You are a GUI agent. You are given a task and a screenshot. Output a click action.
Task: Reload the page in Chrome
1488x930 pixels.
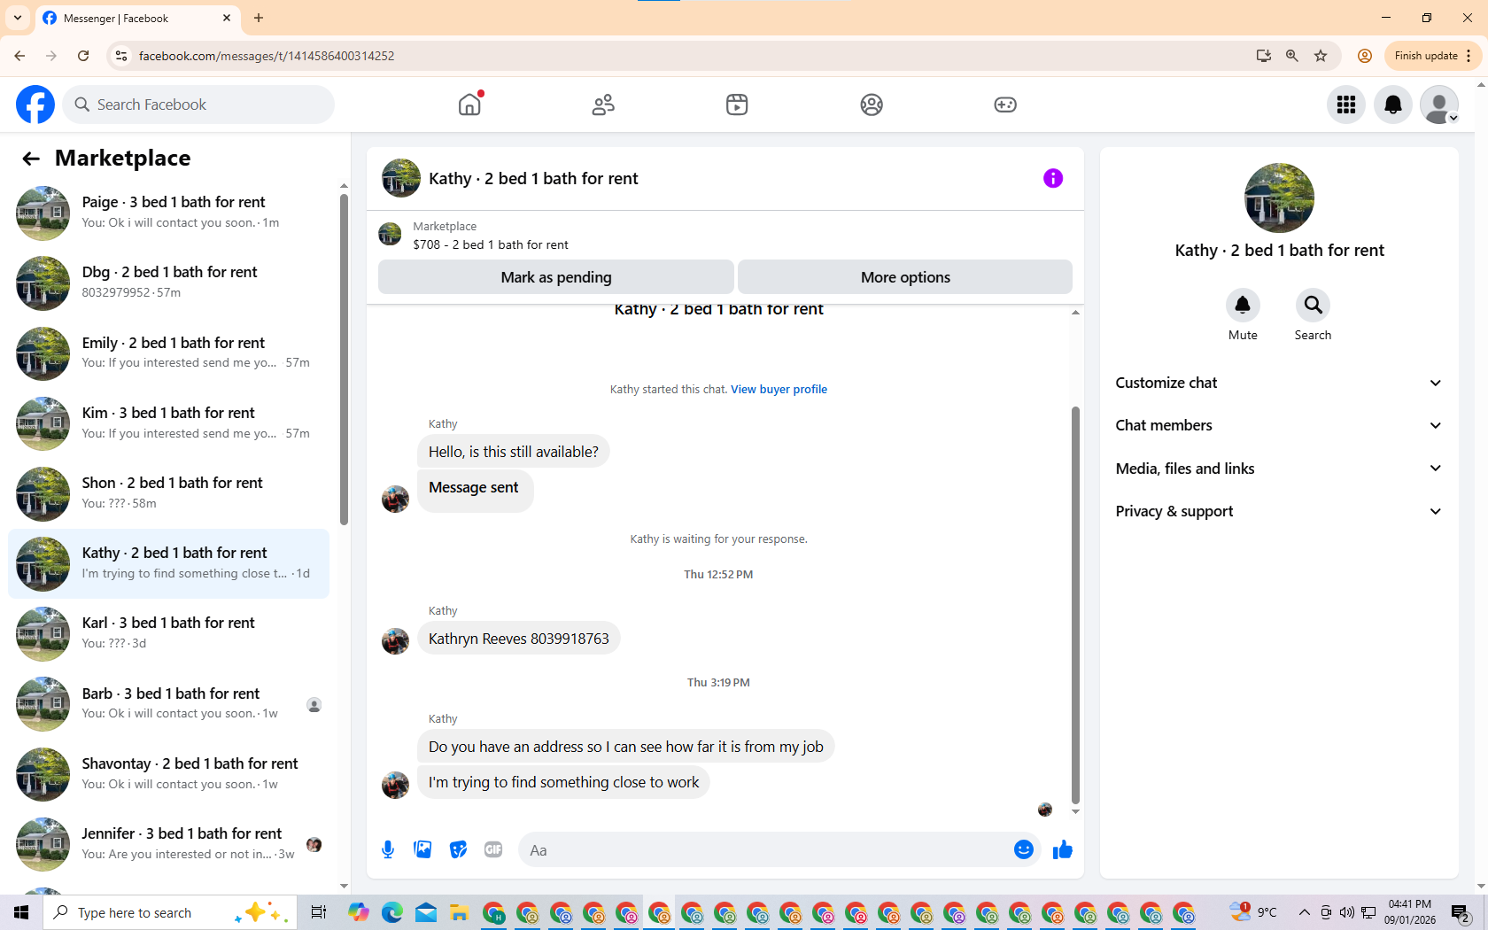[83, 56]
